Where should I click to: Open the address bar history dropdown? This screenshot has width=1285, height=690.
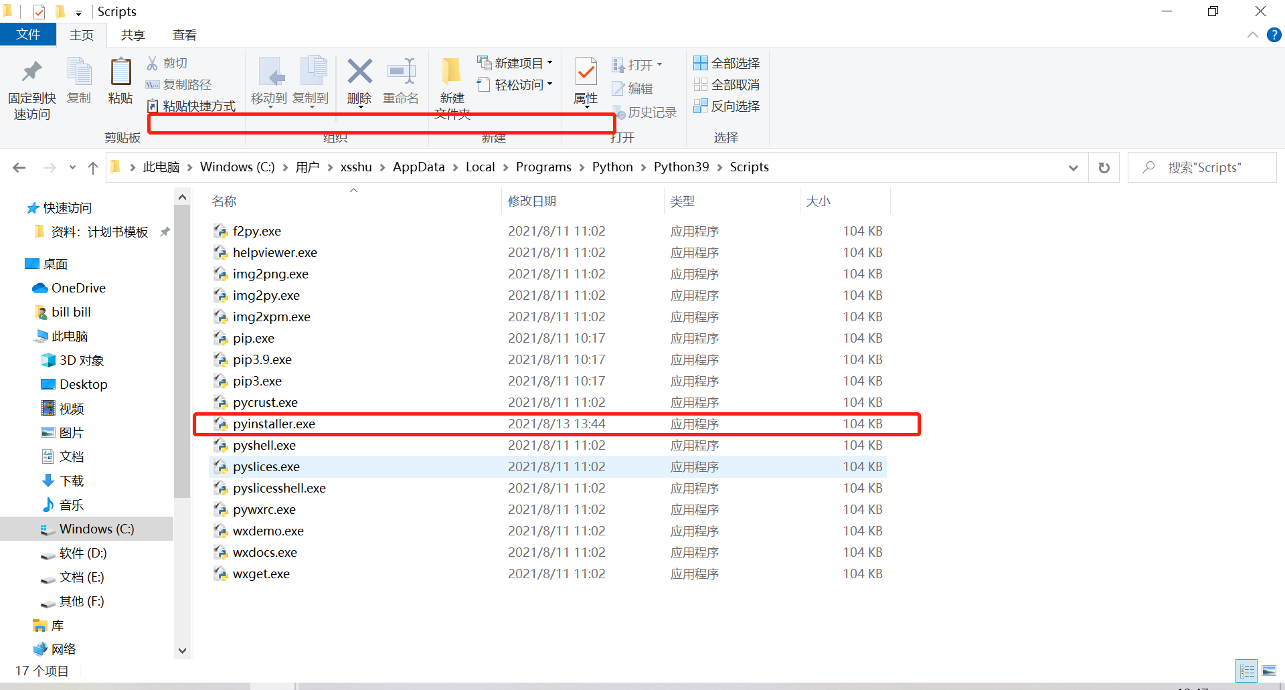pos(1074,167)
